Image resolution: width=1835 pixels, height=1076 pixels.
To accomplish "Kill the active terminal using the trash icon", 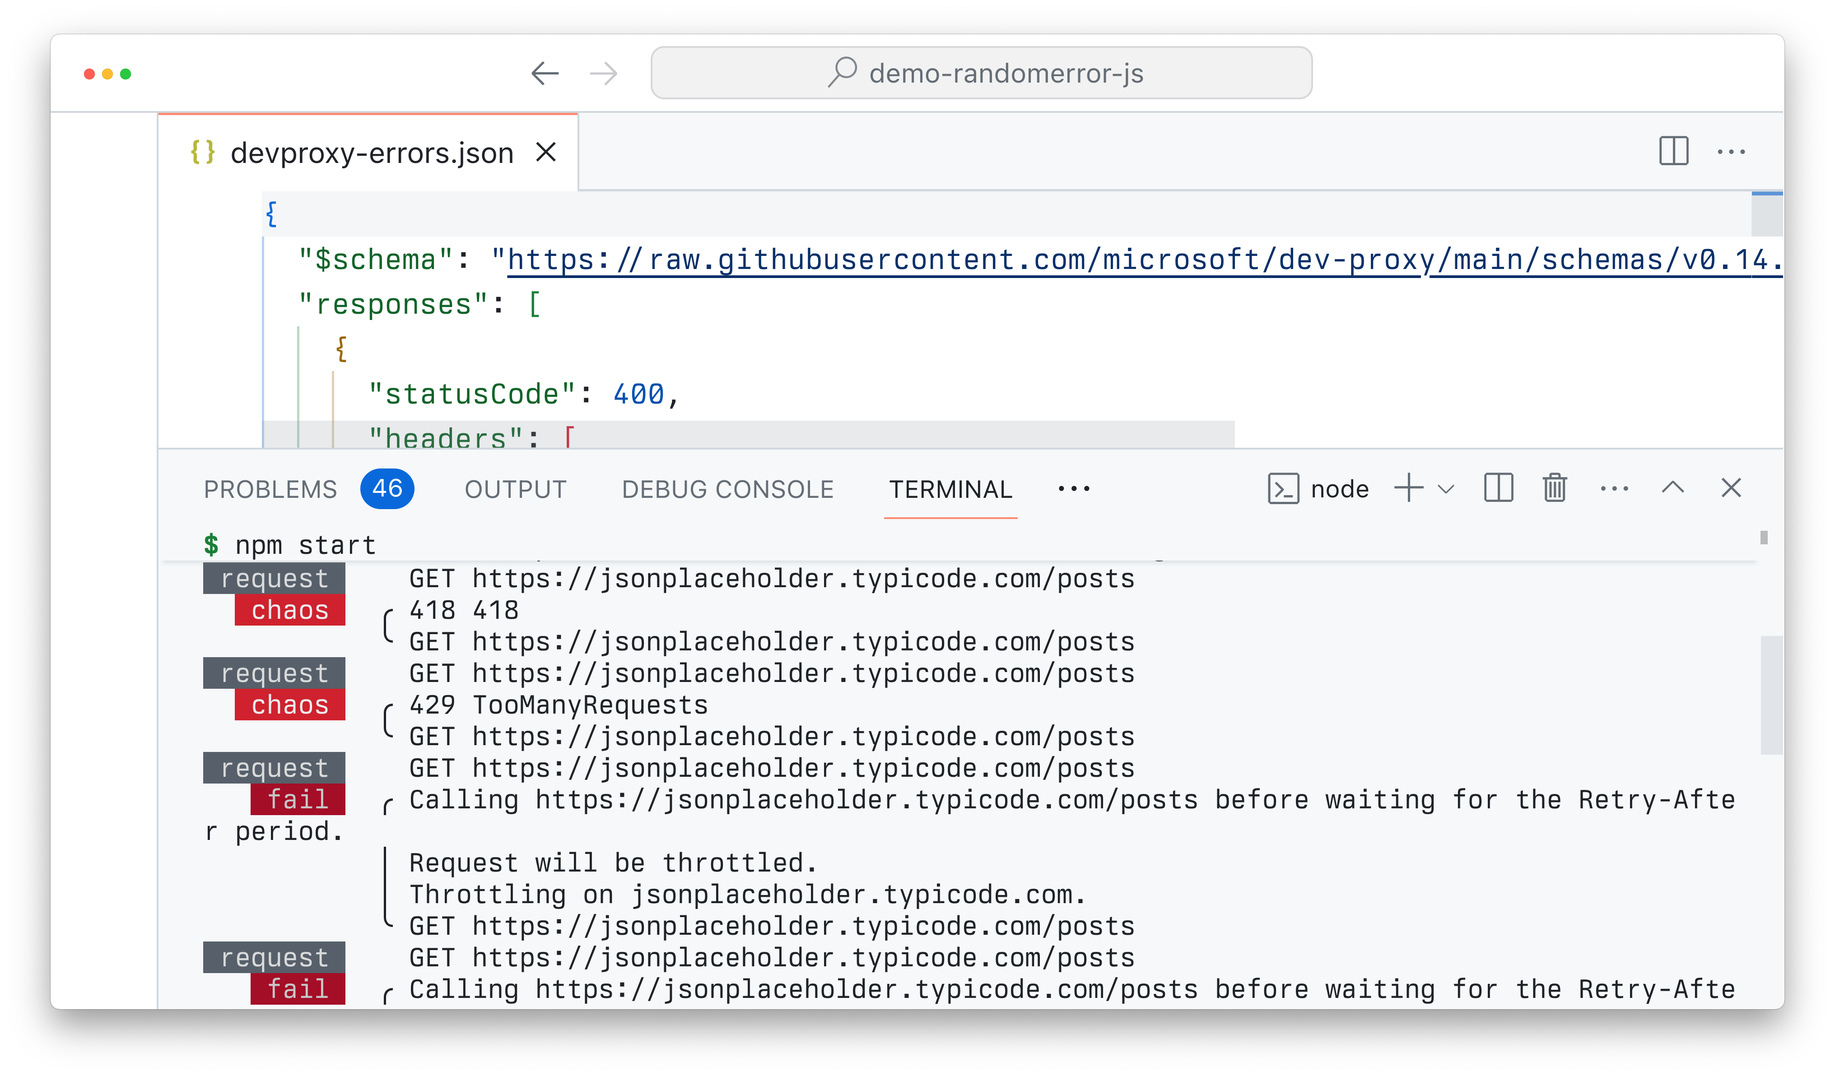I will tap(1555, 488).
